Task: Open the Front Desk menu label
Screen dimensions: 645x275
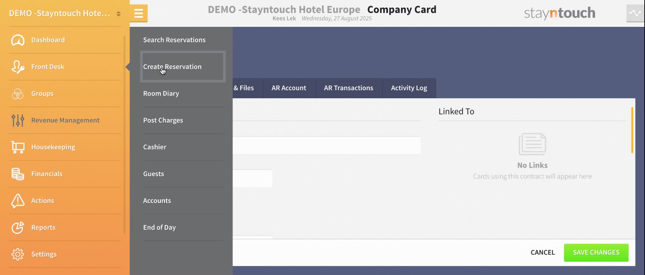Action: (48, 67)
